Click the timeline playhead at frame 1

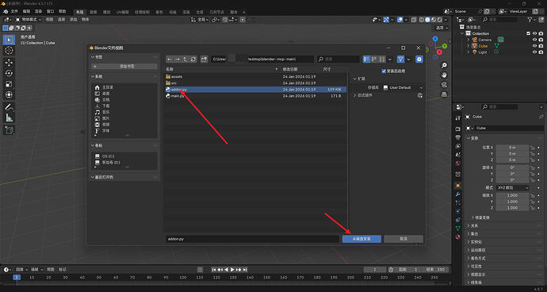pyautogui.click(x=17, y=278)
